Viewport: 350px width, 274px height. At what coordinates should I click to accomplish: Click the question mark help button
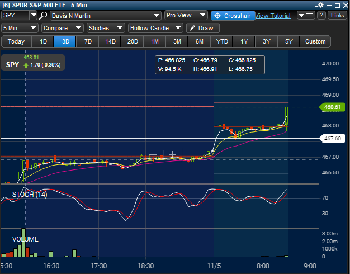coord(321,16)
